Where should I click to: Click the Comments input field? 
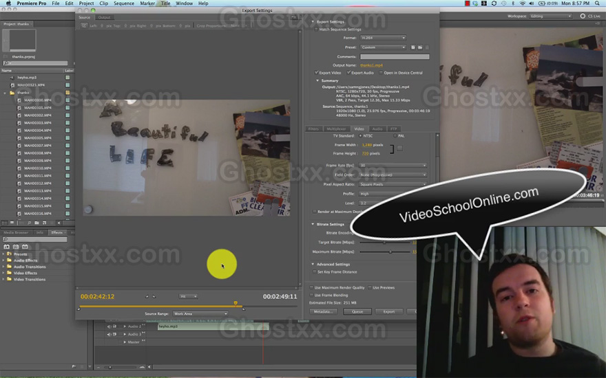395,56
